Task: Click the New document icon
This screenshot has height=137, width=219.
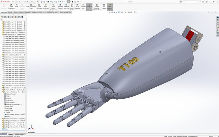Action: tap(44, 2)
